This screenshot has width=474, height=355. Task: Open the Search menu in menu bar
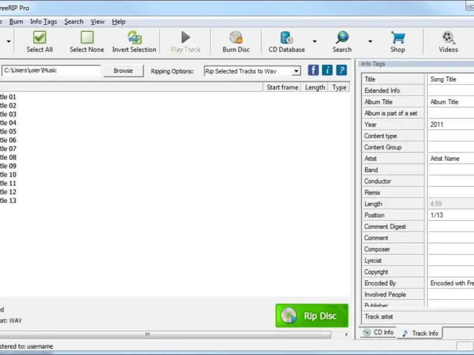pos(73,22)
